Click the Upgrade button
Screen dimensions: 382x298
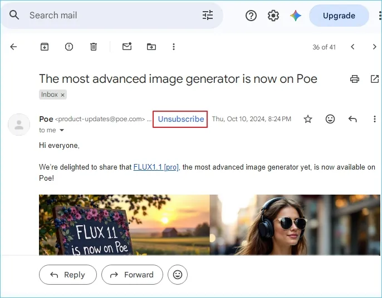(339, 16)
